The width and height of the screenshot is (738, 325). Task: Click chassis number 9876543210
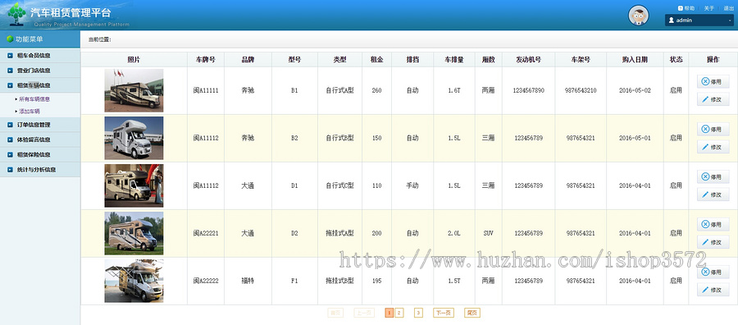[x=581, y=90]
